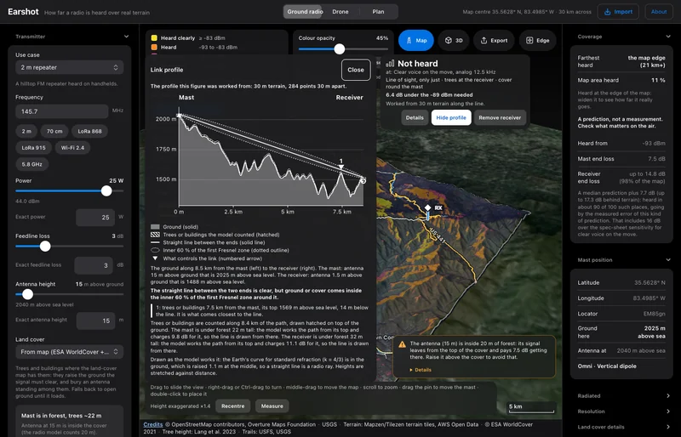
Task: Click the Map area heard 11 % value
Action: coord(658,80)
